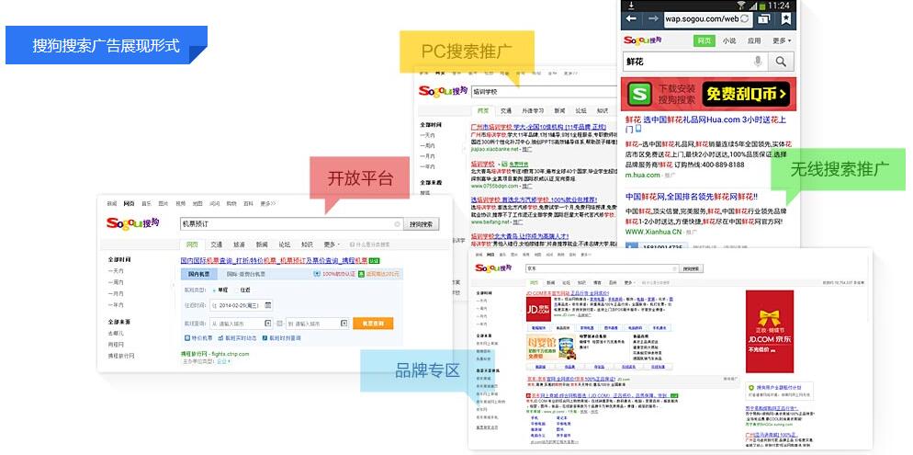Select the 网页 tab on mobile Sogou
The height and width of the screenshot is (455, 913).
coord(704,40)
